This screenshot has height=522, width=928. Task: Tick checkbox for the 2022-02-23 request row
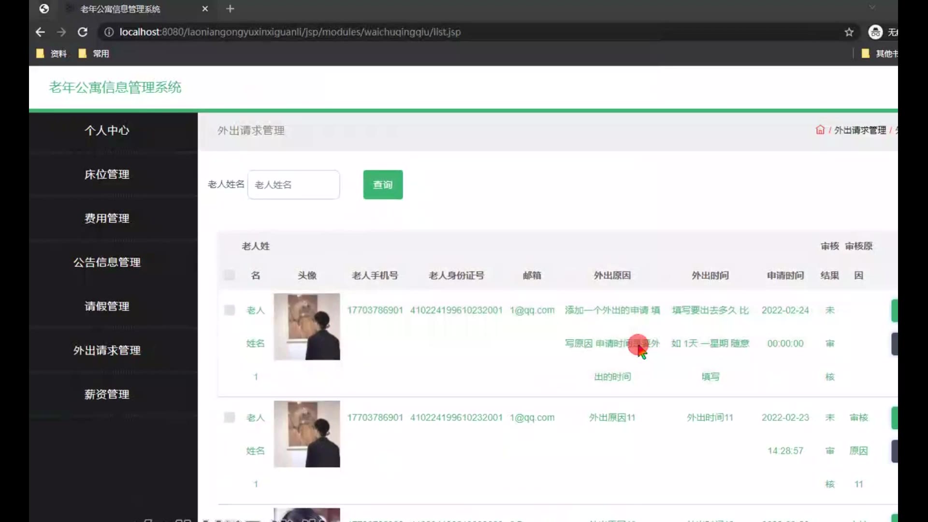click(x=230, y=417)
